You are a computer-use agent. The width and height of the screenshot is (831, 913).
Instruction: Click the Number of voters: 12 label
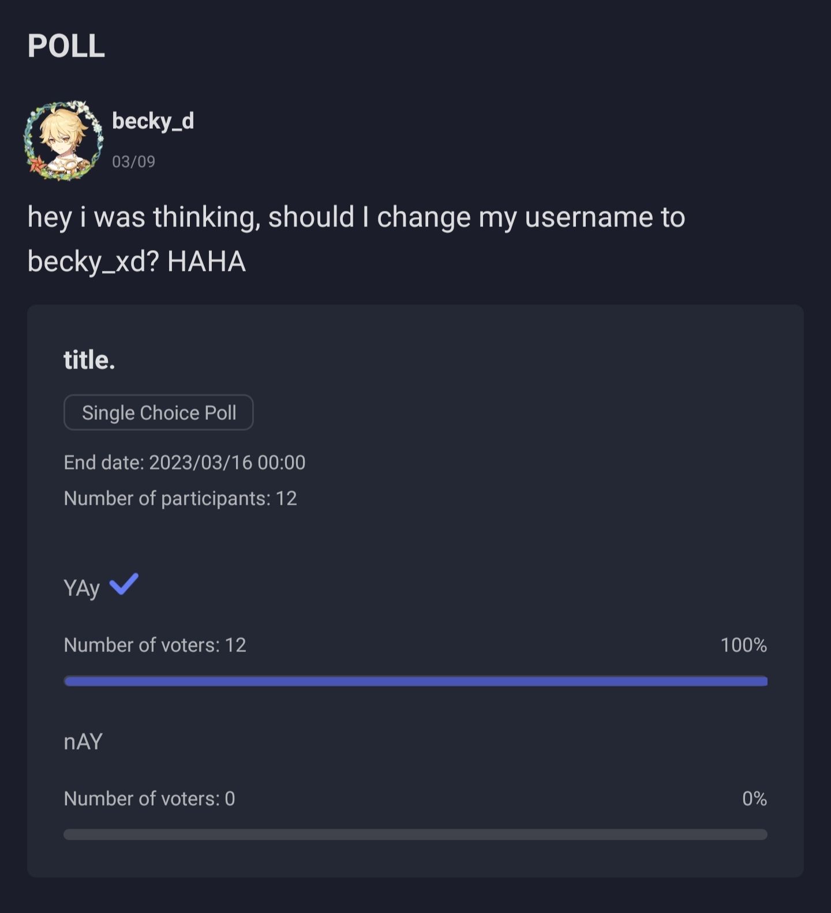click(x=155, y=645)
